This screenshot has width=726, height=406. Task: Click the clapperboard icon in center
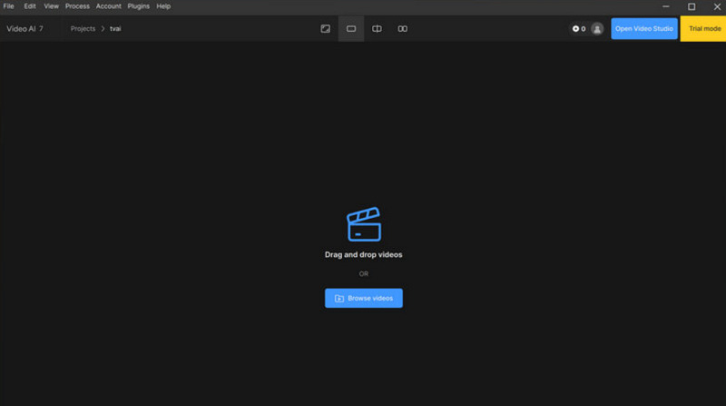click(x=364, y=224)
